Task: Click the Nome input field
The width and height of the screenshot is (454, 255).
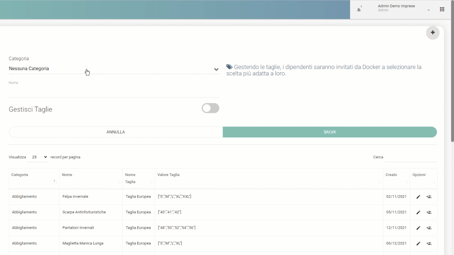Action: 113,91
